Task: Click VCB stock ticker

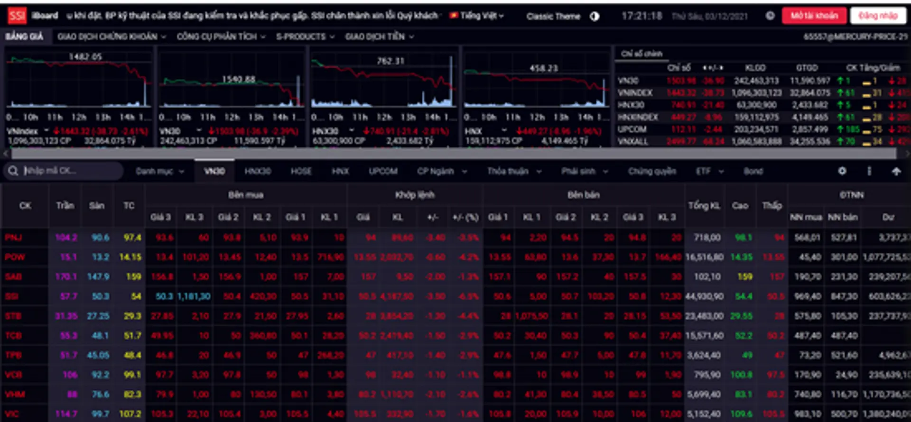Action: pos(14,375)
